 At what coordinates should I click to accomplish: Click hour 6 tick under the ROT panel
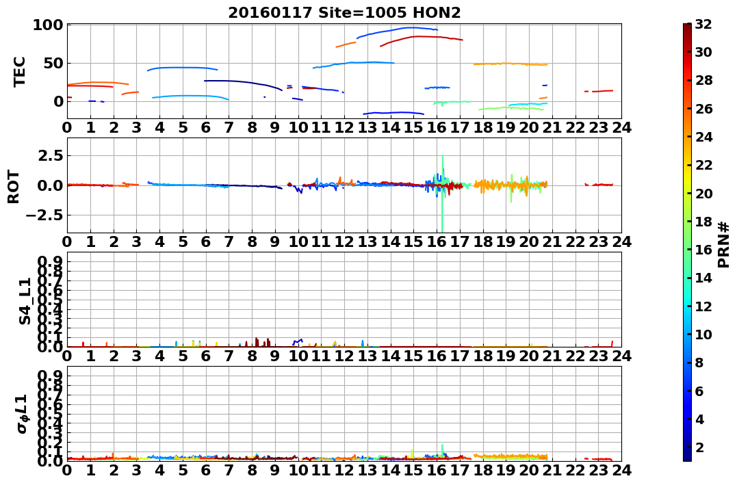[x=206, y=241]
